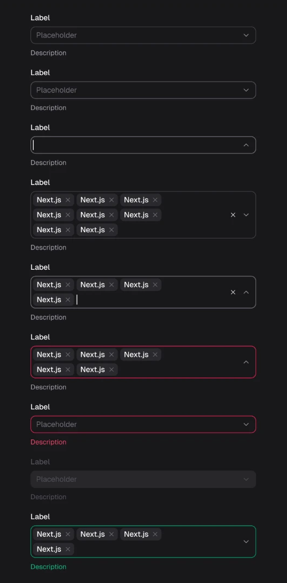Collapse the empty focused select via up chevron
The width and height of the screenshot is (287, 583).
[246, 145]
